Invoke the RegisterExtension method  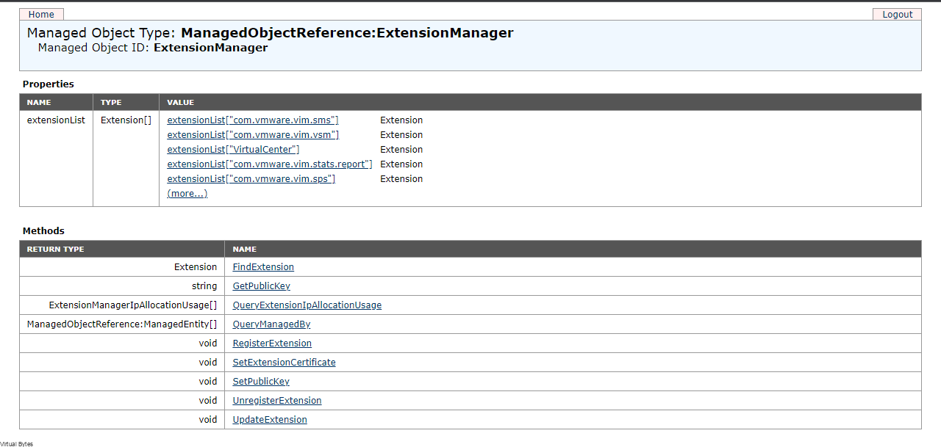click(x=271, y=343)
